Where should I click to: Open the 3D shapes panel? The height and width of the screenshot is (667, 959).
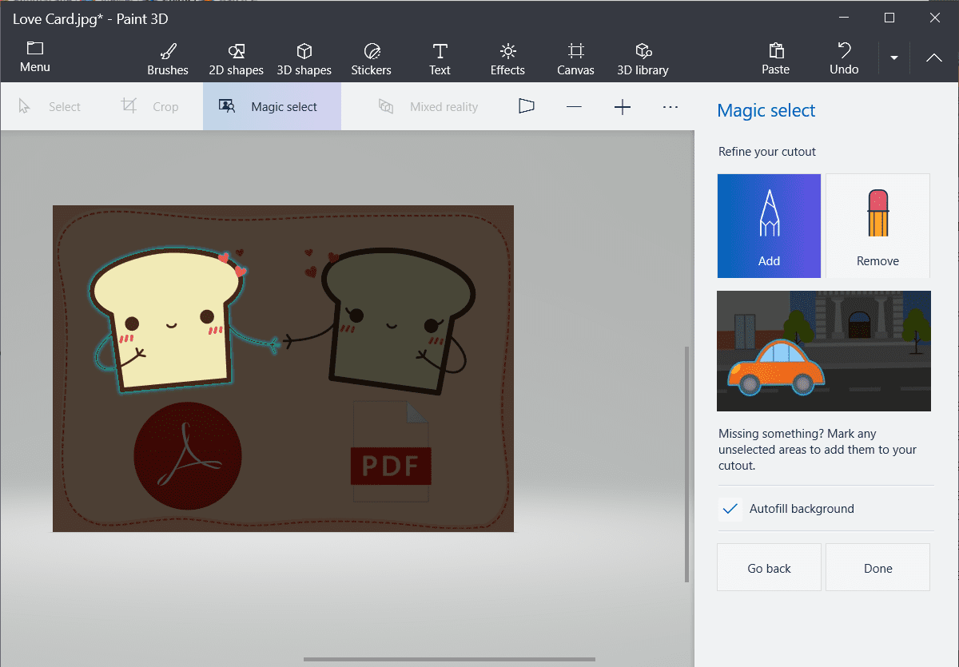click(304, 59)
